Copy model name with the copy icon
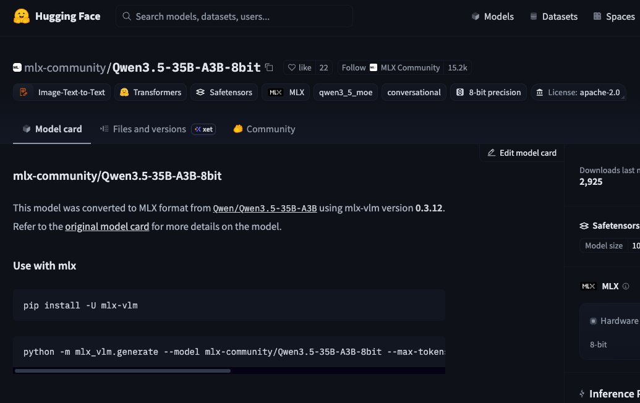640x403 pixels. 269,67
